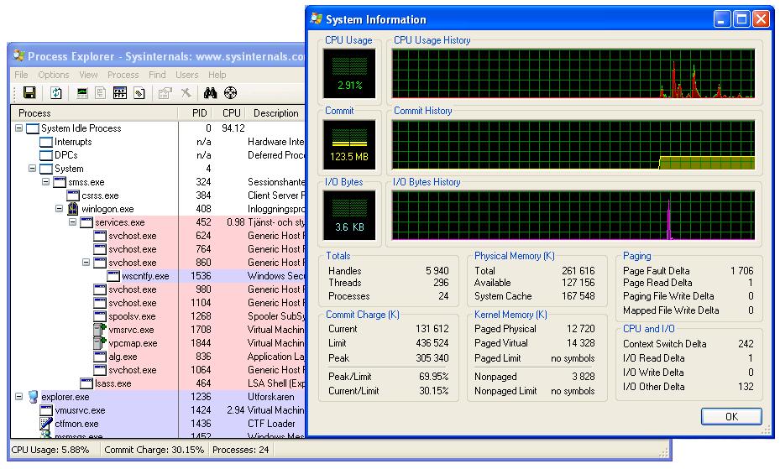Select the svchost.exe row with PID 1104

(158, 303)
